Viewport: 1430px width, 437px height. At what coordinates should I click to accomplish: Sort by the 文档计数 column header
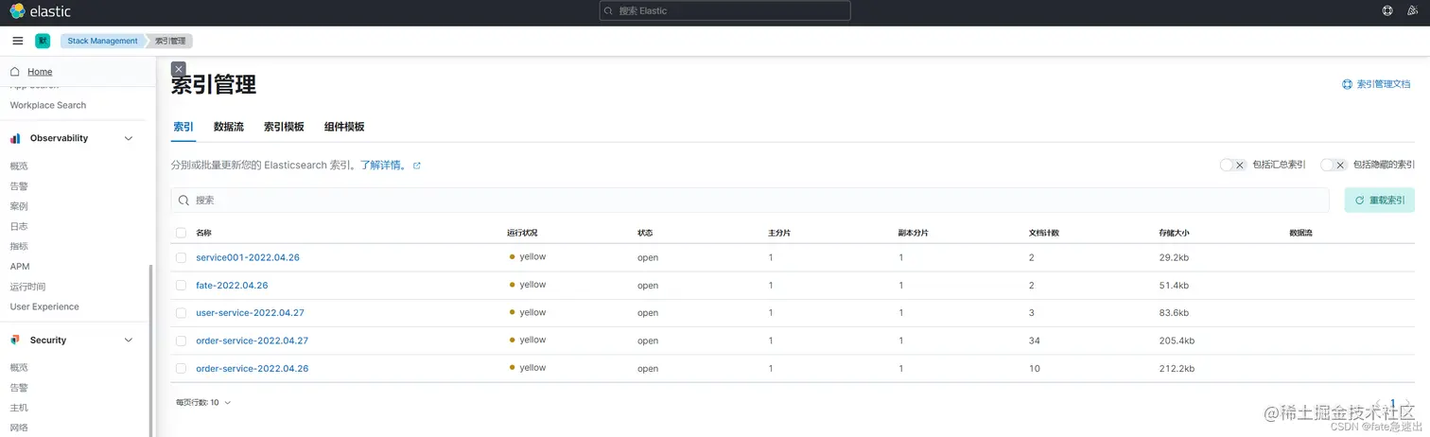click(1044, 233)
